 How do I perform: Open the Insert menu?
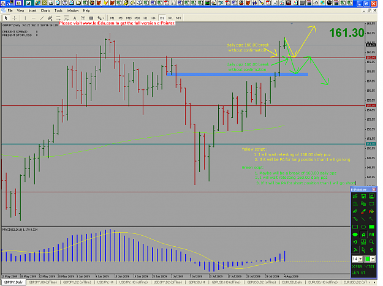coord(32,11)
